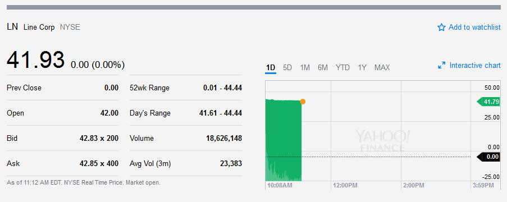Click the 3:59PM time axis label
The width and height of the screenshot is (507, 202).
point(483,186)
